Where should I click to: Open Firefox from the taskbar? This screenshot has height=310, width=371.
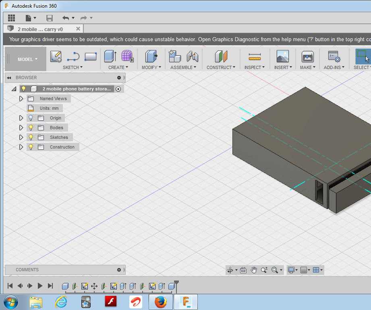point(160,302)
